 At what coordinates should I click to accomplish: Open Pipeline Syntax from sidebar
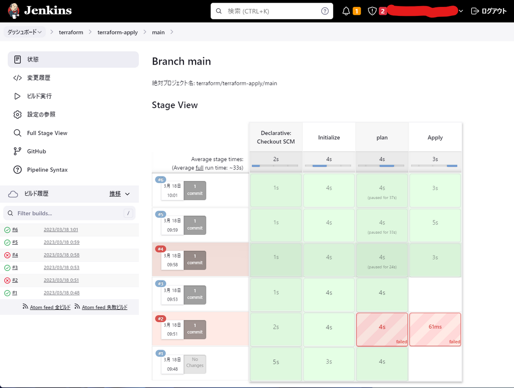click(73, 170)
